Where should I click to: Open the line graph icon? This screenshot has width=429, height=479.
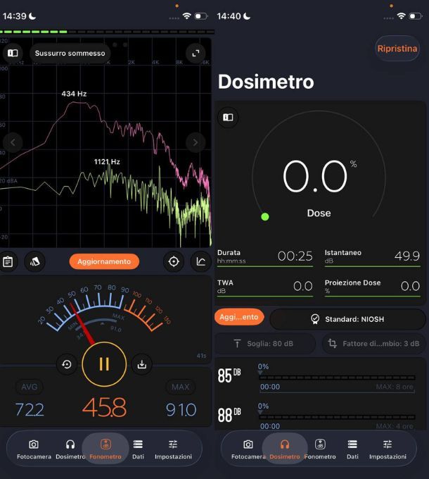tap(201, 261)
